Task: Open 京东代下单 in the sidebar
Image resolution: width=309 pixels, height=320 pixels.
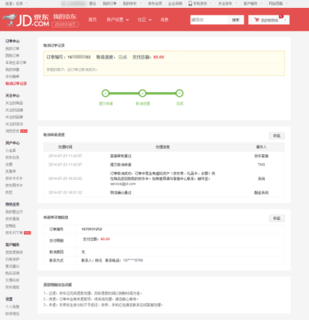Action: 14,233
